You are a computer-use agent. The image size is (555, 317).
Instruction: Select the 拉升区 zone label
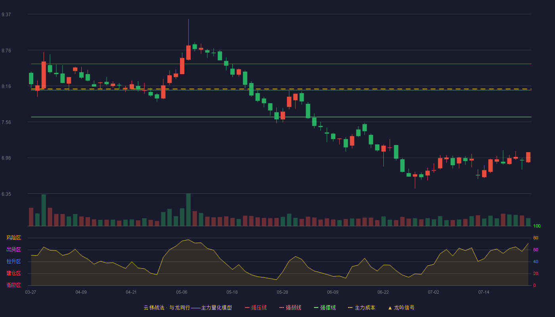click(13, 262)
